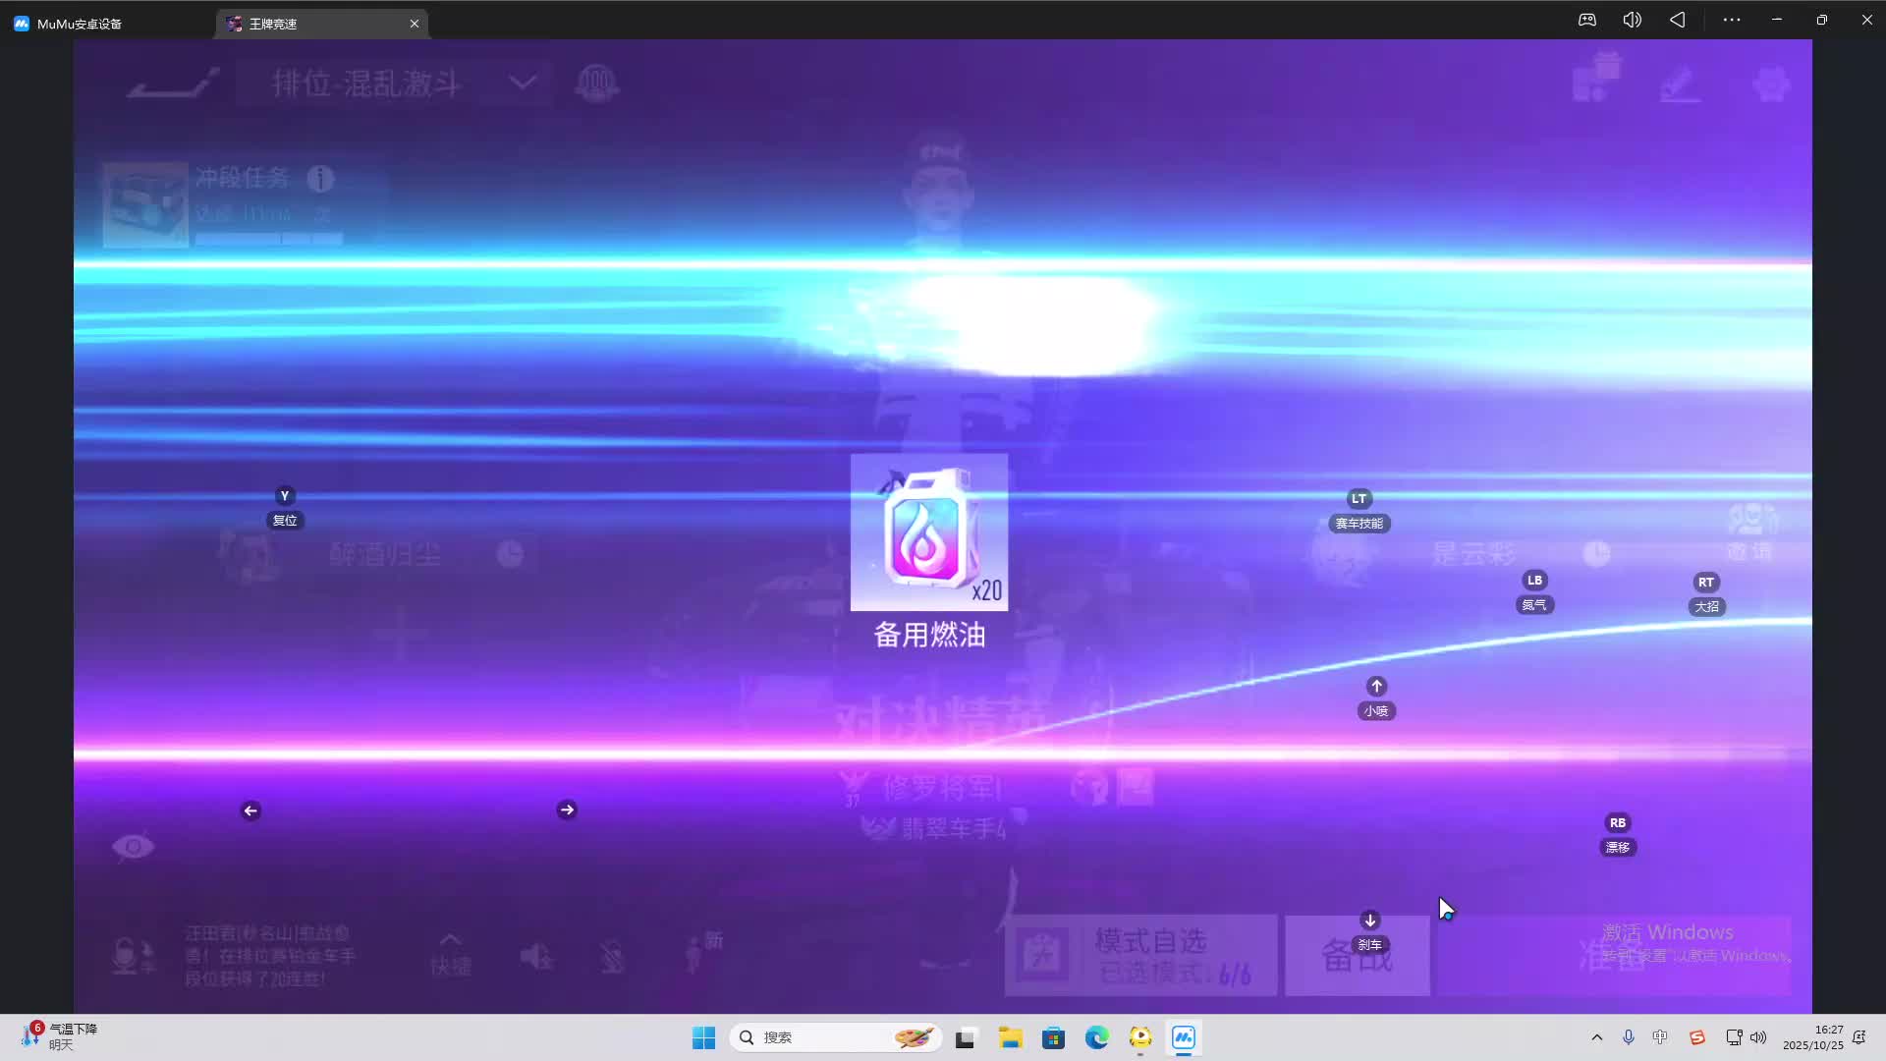Click the 备用燃油 x20 reward item
The height and width of the screenshot is (1061, 1886).
928,532
